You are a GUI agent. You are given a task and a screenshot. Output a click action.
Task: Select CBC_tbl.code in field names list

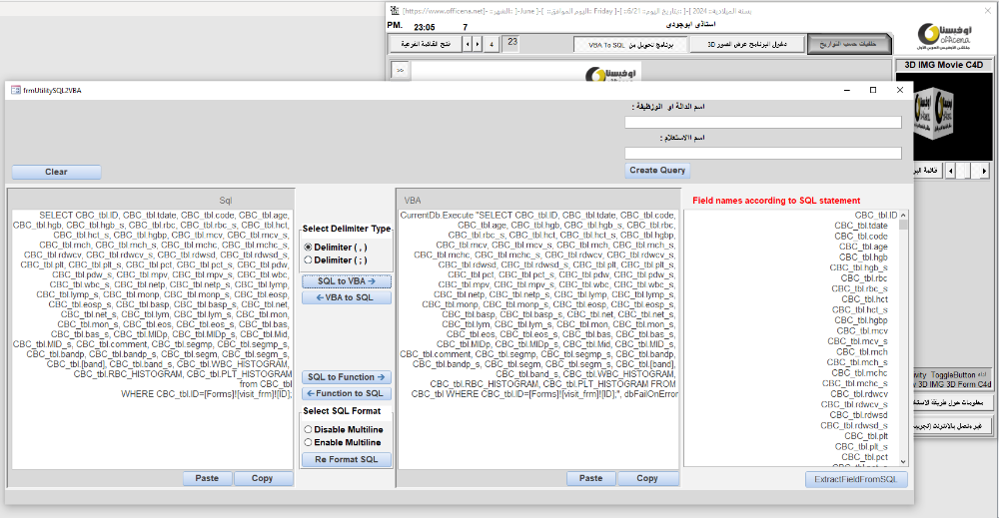point(861,237)
